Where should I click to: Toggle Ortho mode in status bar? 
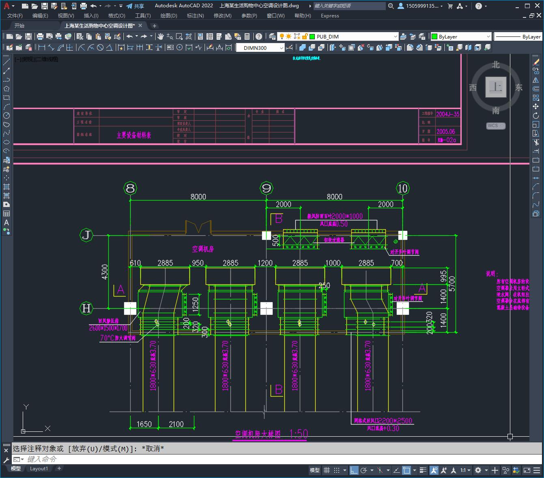coord(354,470)
